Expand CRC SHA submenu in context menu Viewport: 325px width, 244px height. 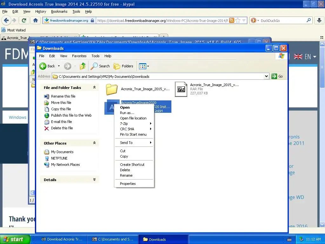(134, 129)
